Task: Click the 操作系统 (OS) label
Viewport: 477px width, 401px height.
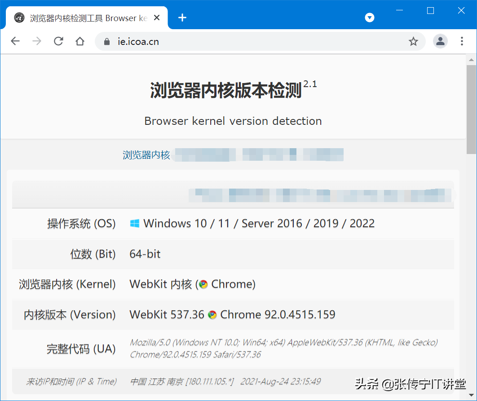Action: click(x=81, y=224)
